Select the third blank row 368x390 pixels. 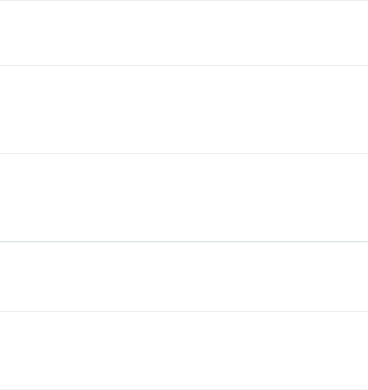(x=184, y=197)
